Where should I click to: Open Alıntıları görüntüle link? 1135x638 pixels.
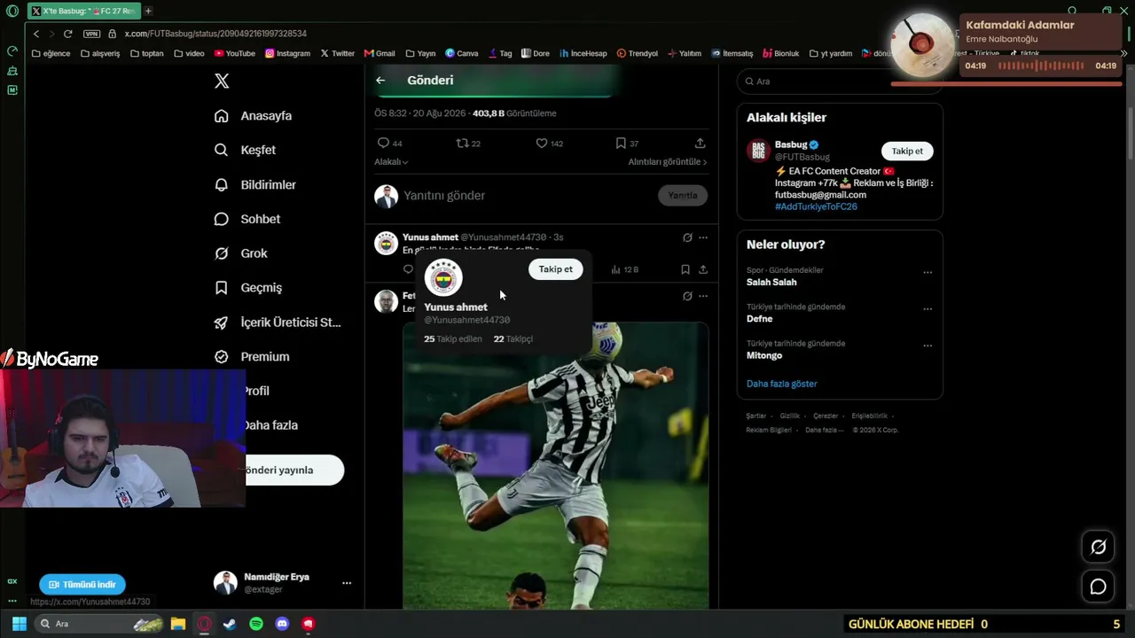pyautogui.click(x=668, y=162)
